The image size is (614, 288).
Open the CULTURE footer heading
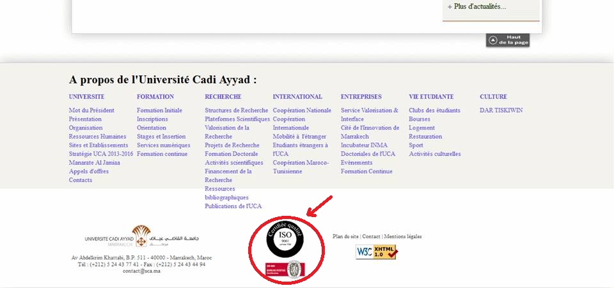click(x=493, y=96)
